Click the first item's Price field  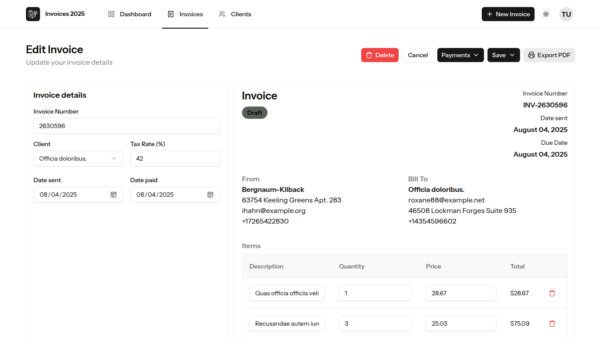[461, 293]
